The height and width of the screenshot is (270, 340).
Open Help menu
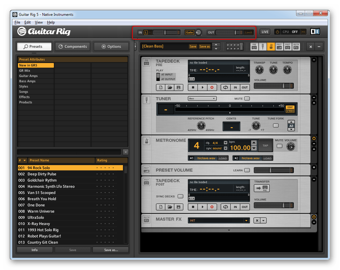point(51,22)
